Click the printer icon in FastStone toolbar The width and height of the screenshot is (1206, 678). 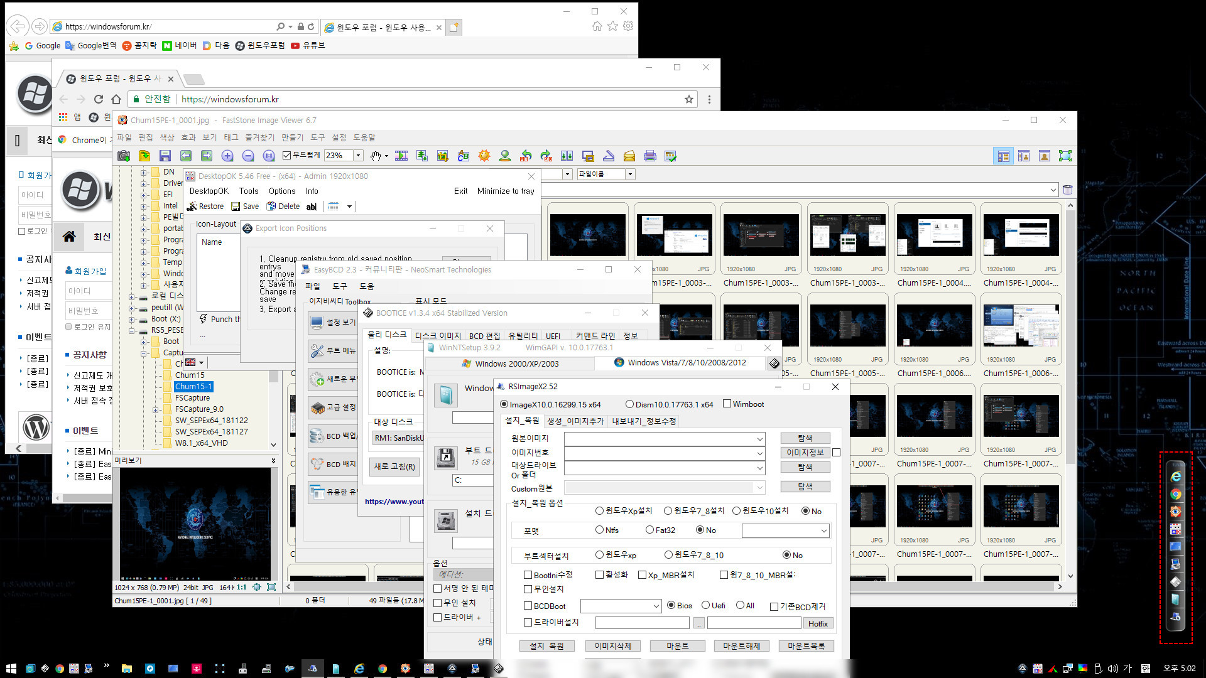click(650, 156)
